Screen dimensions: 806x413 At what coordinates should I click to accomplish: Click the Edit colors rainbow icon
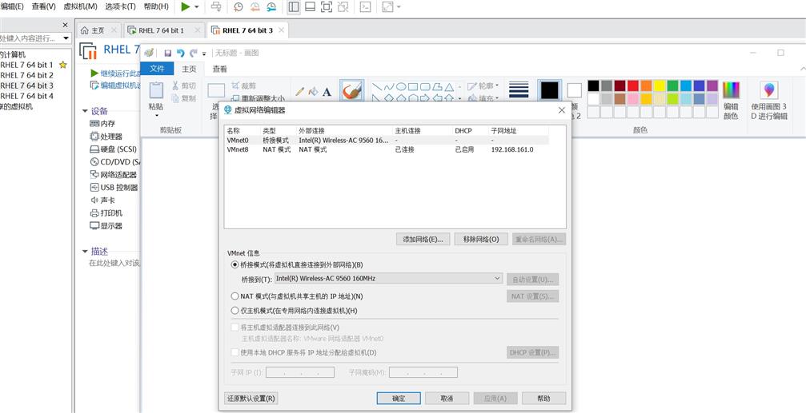tap(731, 89)
